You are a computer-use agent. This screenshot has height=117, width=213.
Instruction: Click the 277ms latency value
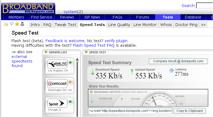coord(182,74)
